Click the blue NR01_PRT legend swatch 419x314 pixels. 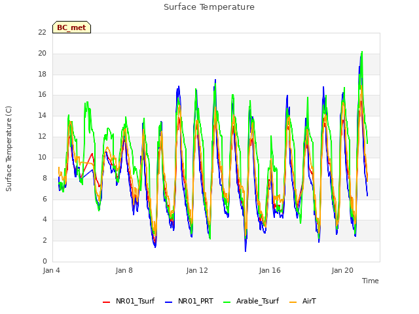[x=168, y=302]
